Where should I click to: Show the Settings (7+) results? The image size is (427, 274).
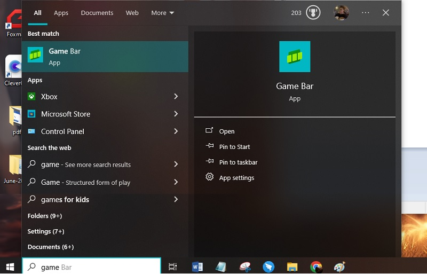[46, 231]
